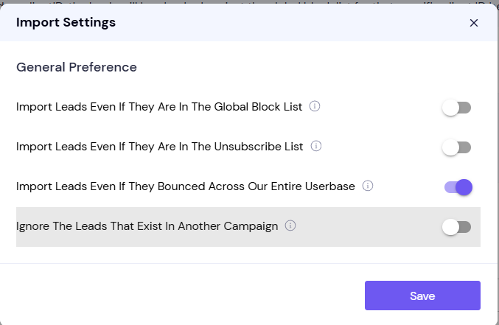Show info about Bounced Across Userbase option

(x=368, y=186)
